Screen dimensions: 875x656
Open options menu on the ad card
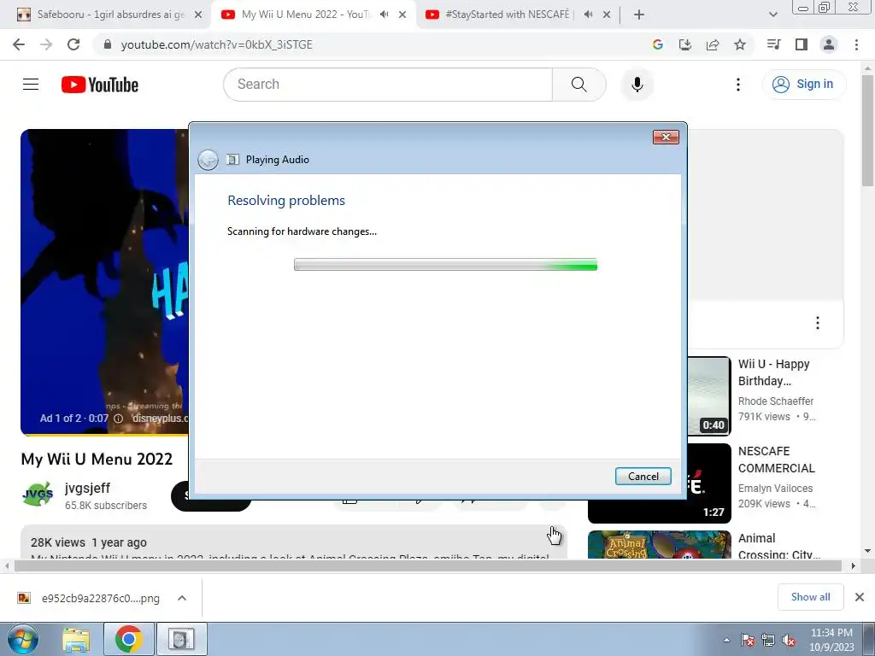pyautogui.click(x=818, y=323)
